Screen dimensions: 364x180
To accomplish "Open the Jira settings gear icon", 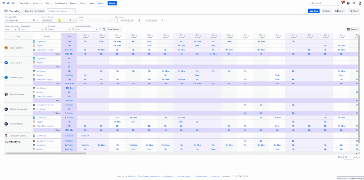I will coord(354,3).
